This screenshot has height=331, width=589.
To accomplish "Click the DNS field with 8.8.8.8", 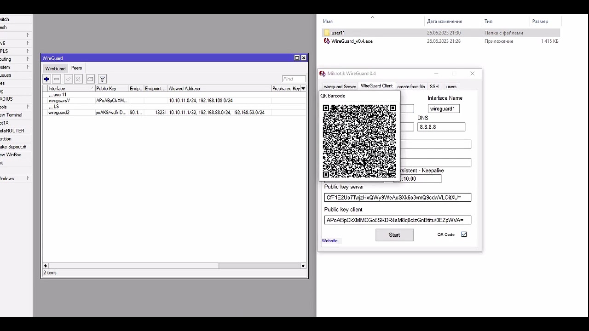I will (441, 127).
